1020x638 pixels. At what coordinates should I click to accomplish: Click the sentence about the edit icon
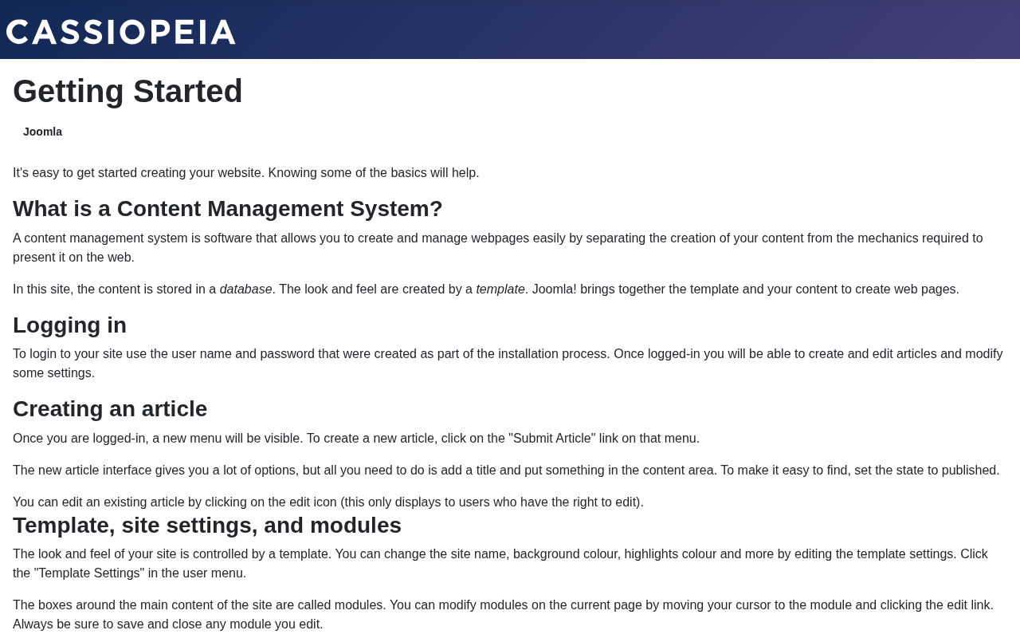pos(328,502)
